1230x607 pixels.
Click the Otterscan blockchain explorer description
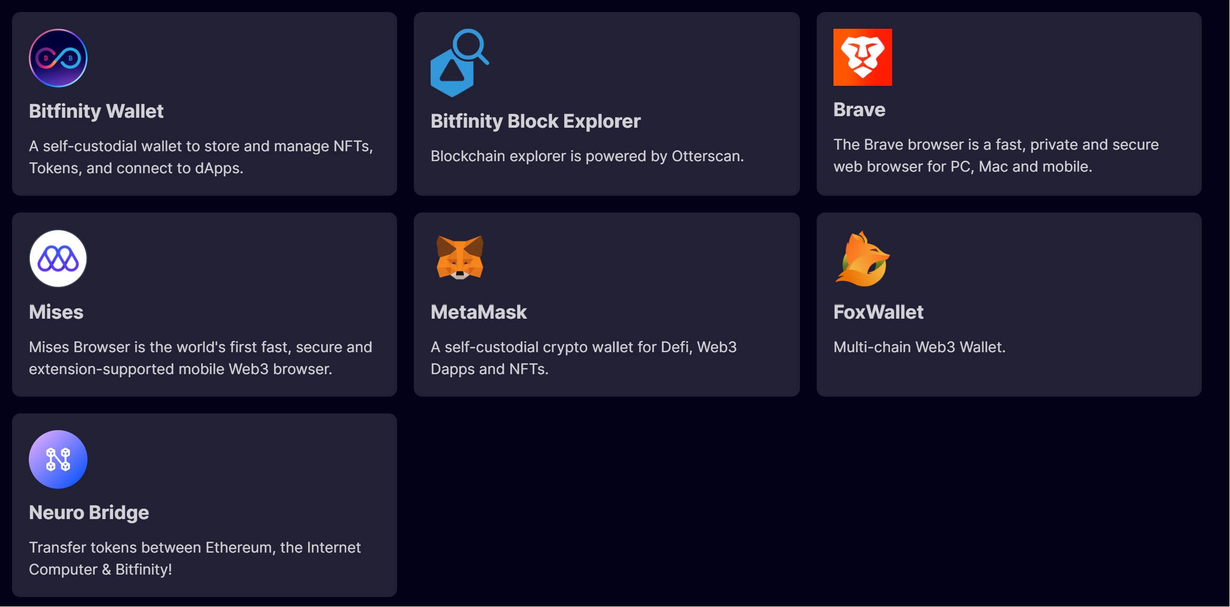(587, 156)
